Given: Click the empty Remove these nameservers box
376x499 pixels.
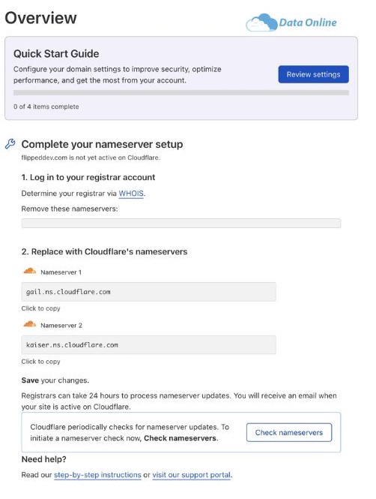Looking at the screenshot, I should (181, 223).
